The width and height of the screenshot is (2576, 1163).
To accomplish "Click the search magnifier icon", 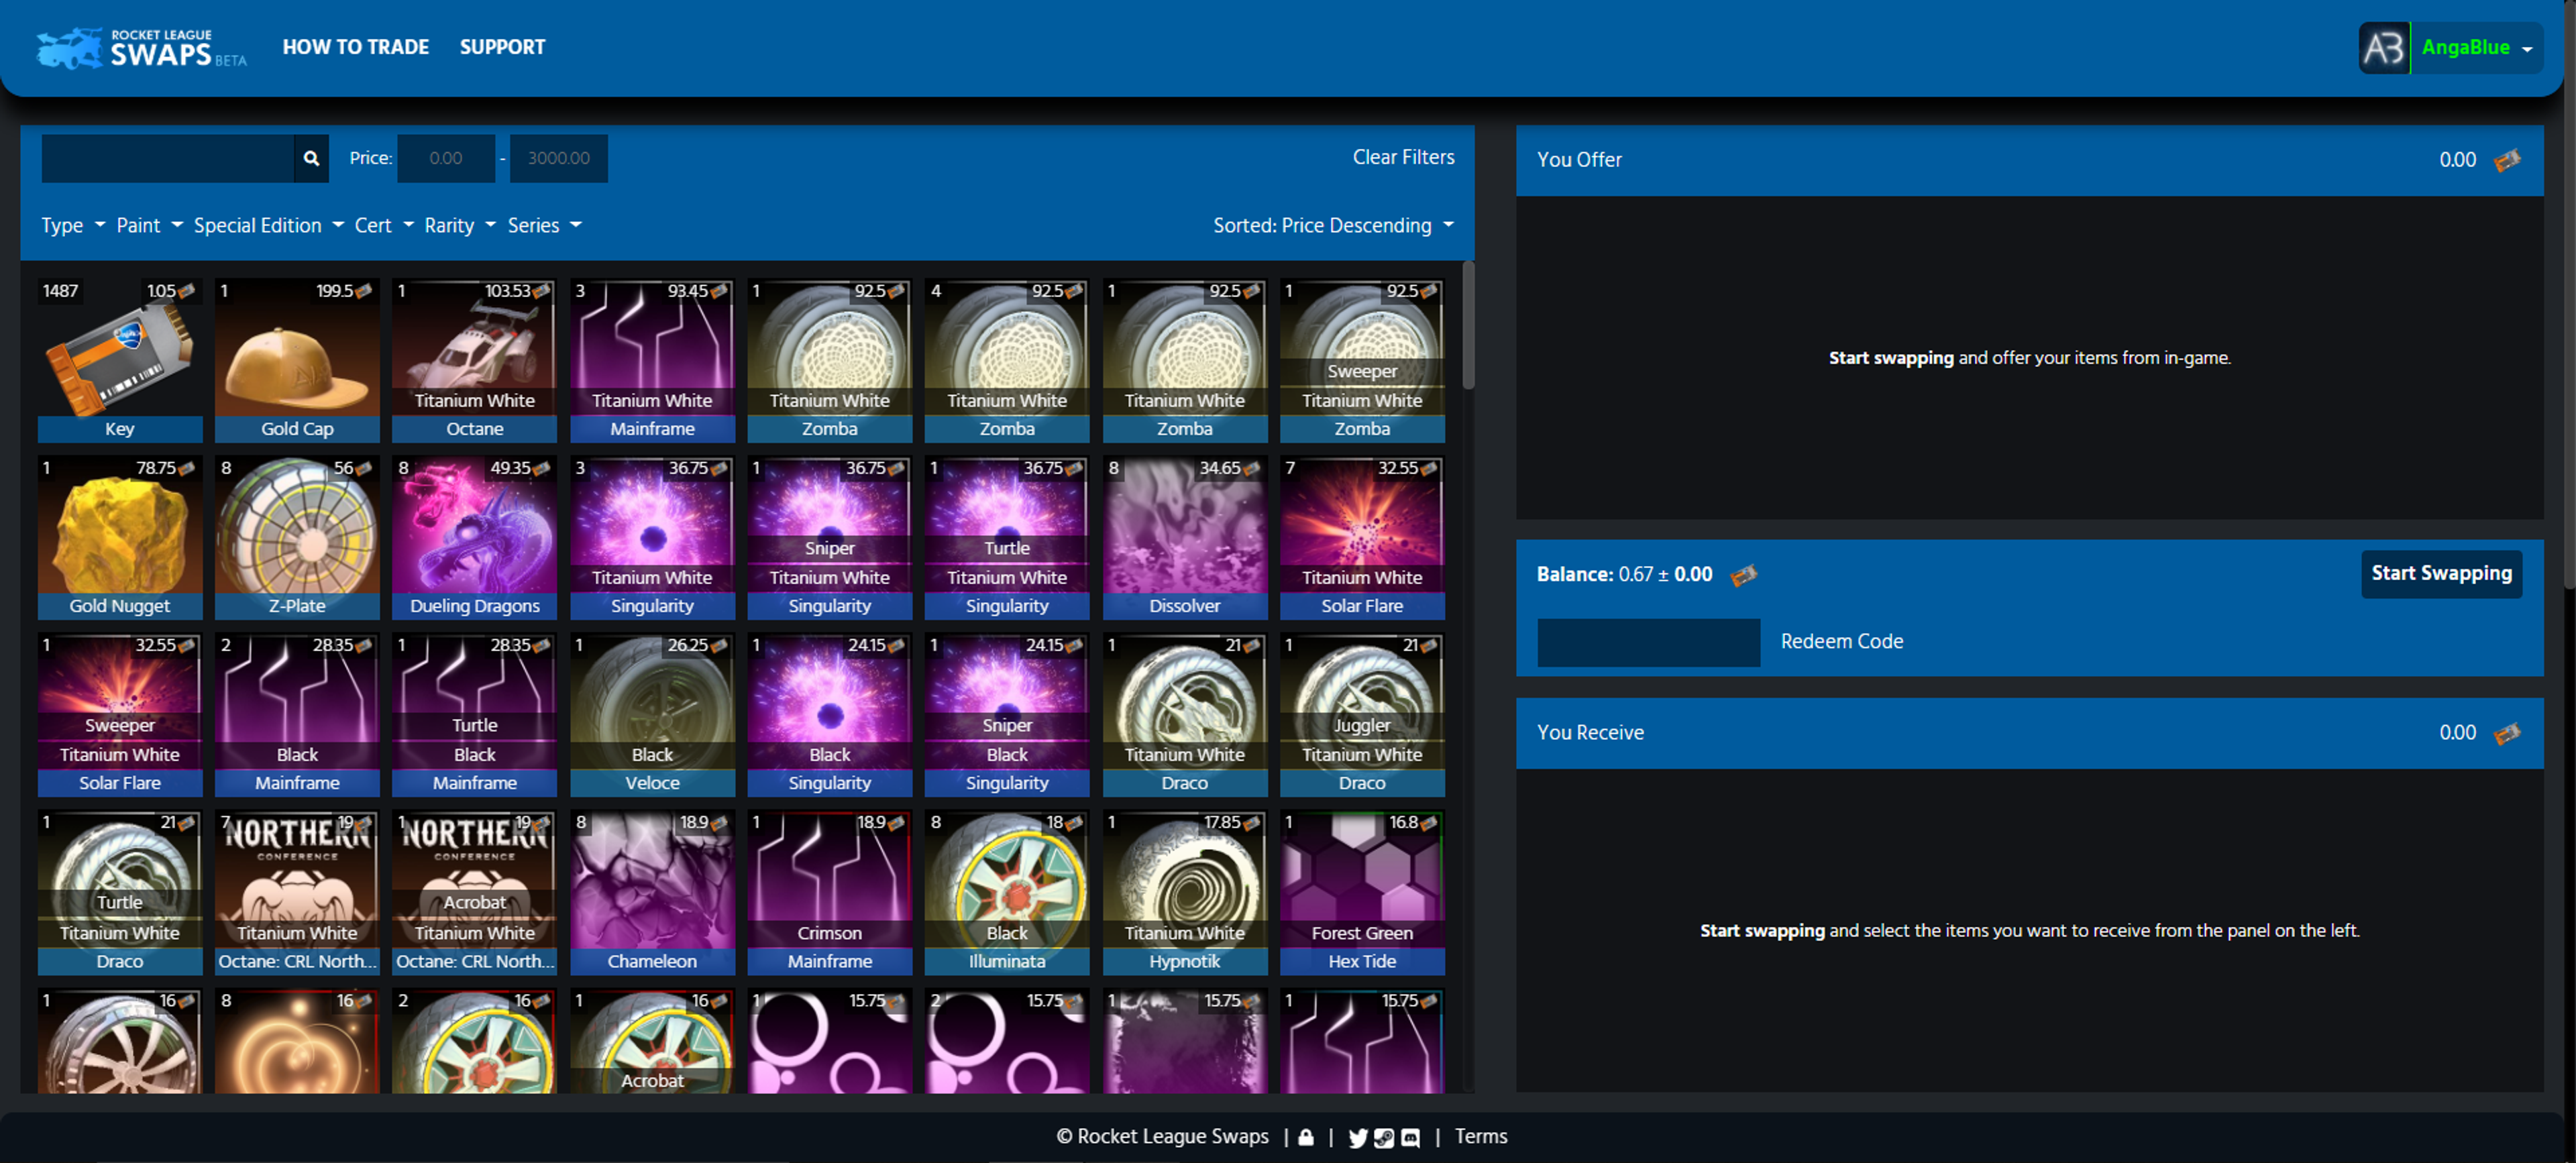I will pos(311,158).
